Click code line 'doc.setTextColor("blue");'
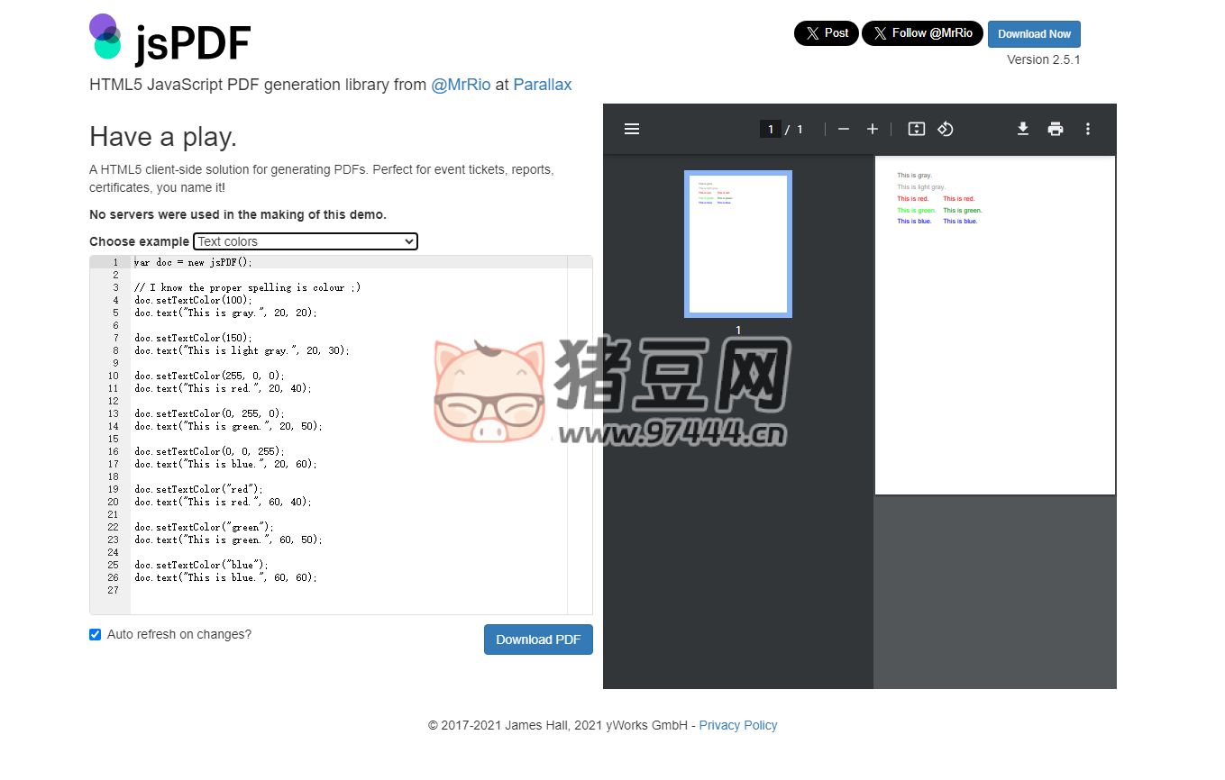This screenshot has height=780, width=1225. tap(201, 565)
